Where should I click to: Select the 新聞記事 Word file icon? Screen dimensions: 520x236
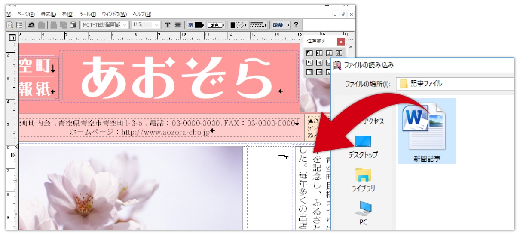(427, 131)
